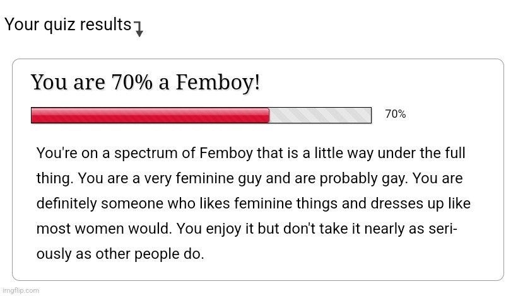Viewport: 506px width, 296px height.
Task: Click the 'Your quiz results' heading
Action: [x=68, y=25]
